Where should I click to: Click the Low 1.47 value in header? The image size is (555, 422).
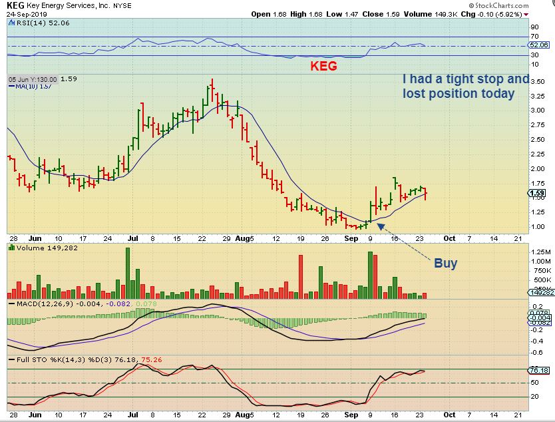pos(342,15)
